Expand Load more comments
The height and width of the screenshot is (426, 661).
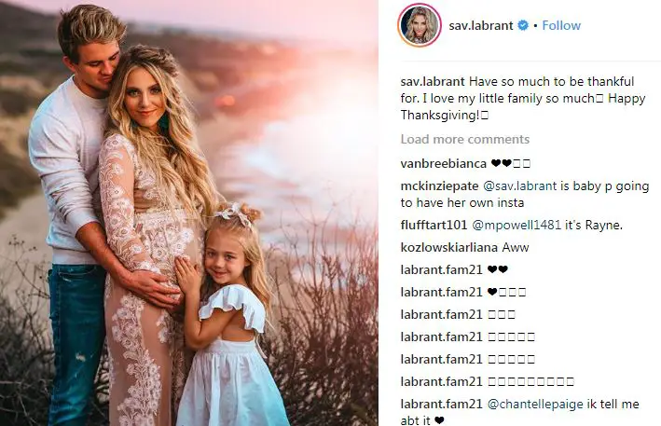click(465, 139)
